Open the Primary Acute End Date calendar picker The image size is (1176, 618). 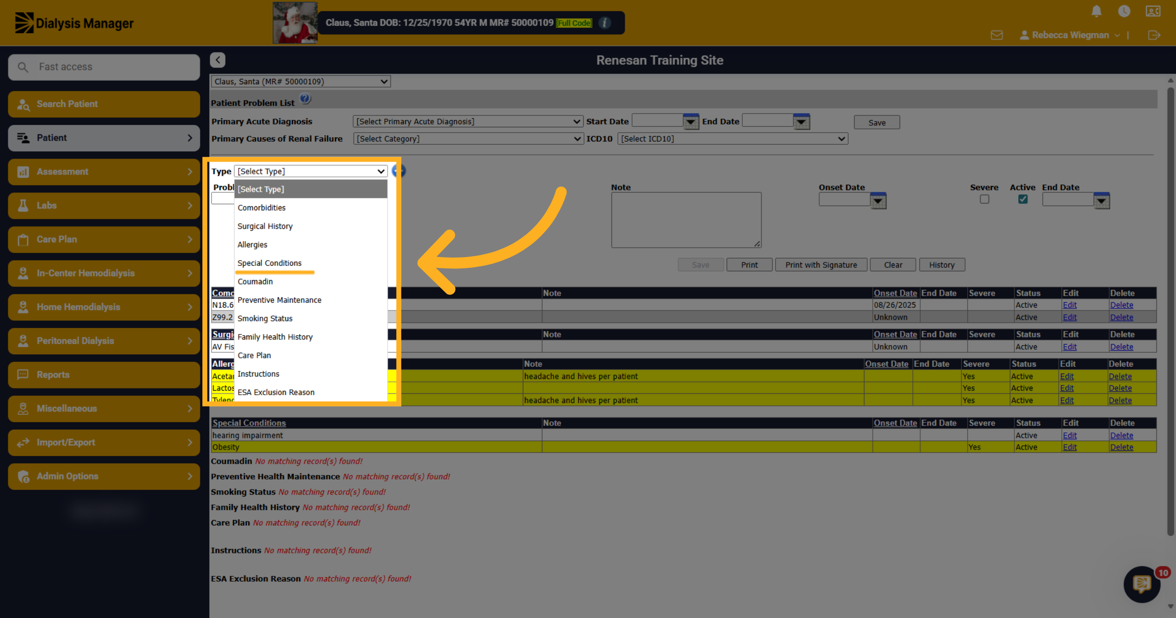click(802, 121)
